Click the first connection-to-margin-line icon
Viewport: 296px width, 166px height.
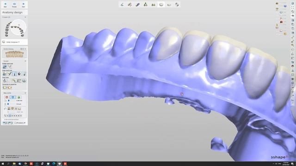point(5,87)
